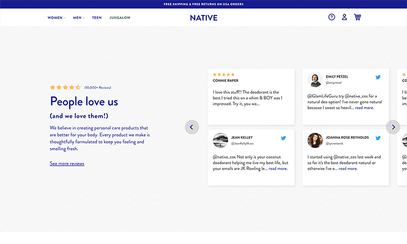Expand the WOMEN menu dropdown
Image resolution: width=407 pixels, height=244 pixels.
tap(56, 18)
